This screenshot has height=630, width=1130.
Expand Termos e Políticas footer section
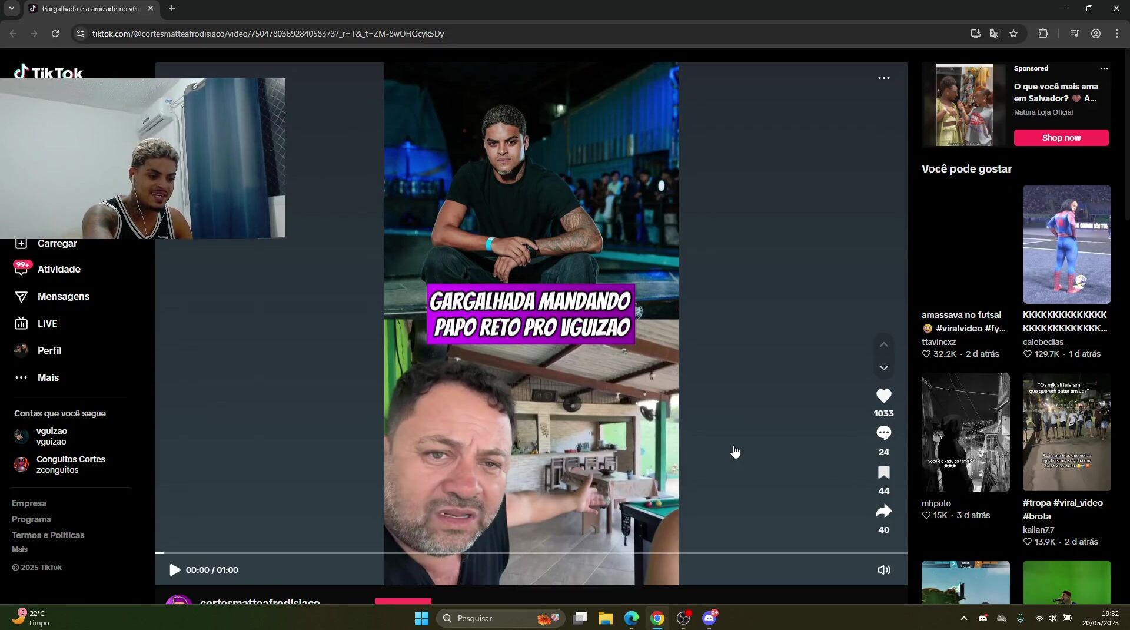click(x=48, y=535)
